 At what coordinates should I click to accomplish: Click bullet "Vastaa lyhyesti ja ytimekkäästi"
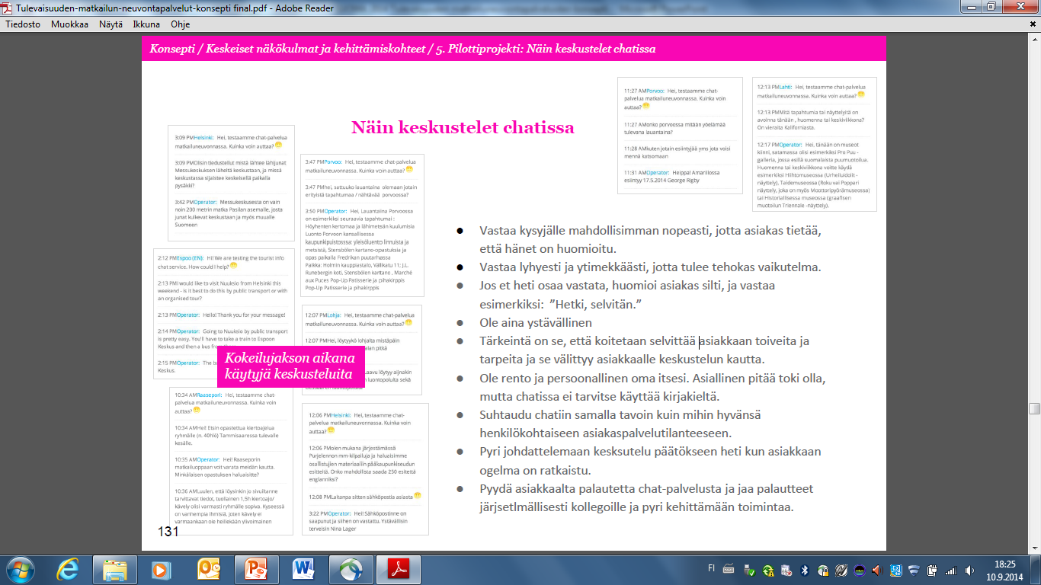650,267
